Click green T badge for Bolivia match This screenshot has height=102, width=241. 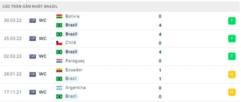point(232,21)
